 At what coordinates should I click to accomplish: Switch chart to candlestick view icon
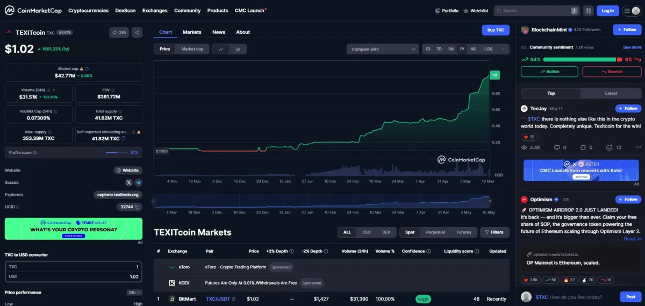coord(238,49)
